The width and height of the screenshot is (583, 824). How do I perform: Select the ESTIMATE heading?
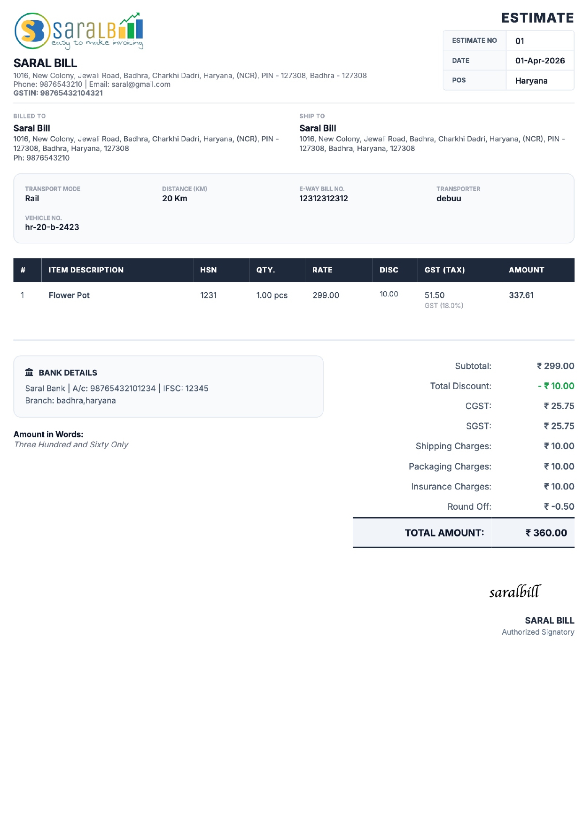(537, 18)
